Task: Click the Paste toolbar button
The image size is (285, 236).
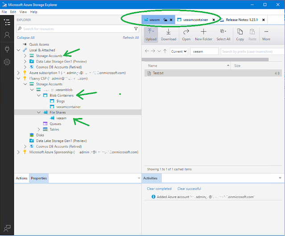Action: click(252, 35)
